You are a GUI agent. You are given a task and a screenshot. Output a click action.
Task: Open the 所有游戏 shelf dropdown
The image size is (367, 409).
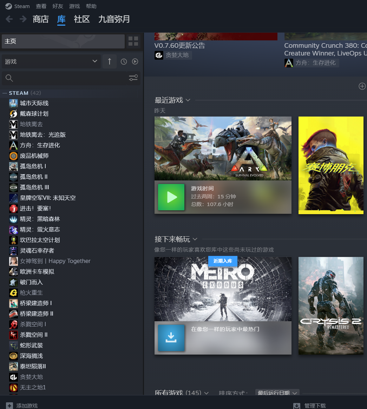207,393
